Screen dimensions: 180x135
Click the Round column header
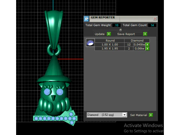pos(110,40)
